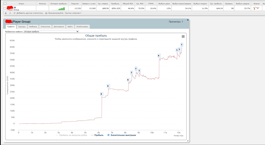Click the picture icon beside 'Визуализируйте'

point(46,13)
